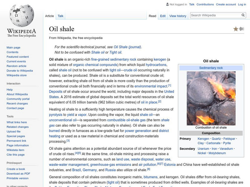This screenshot has width=250, height=187.
Task: Open Page information link
Action: point(18,145)
